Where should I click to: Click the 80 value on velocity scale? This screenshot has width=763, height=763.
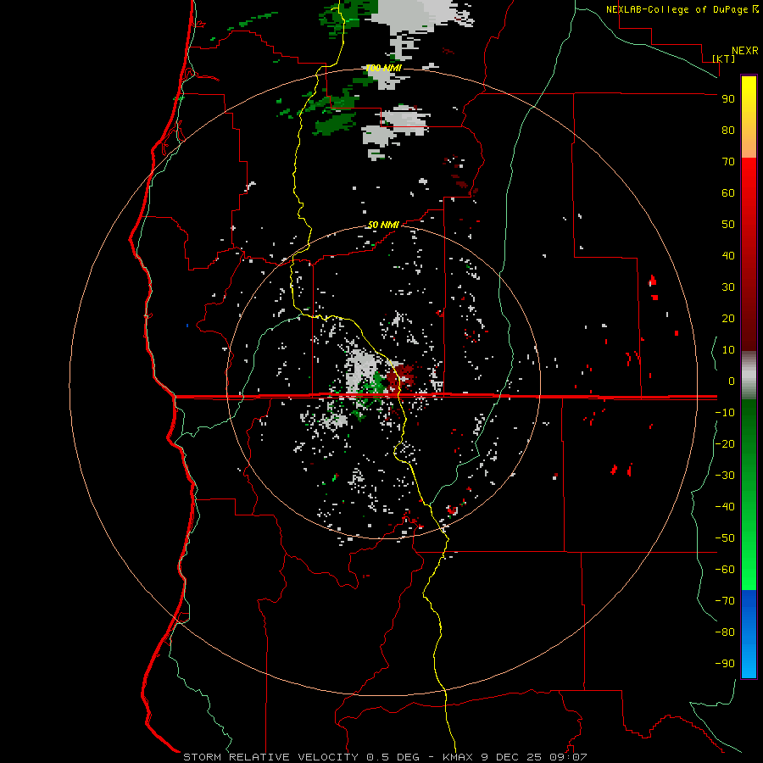728,130
